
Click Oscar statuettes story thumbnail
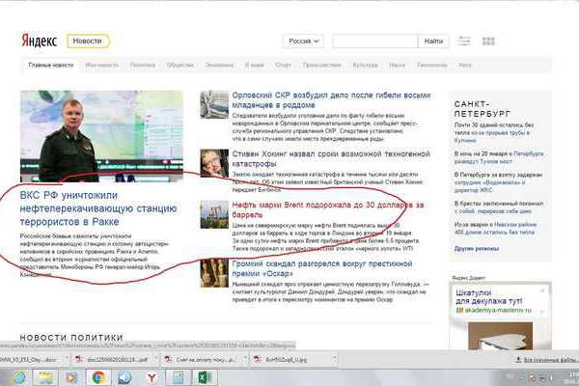click(214, 273)
